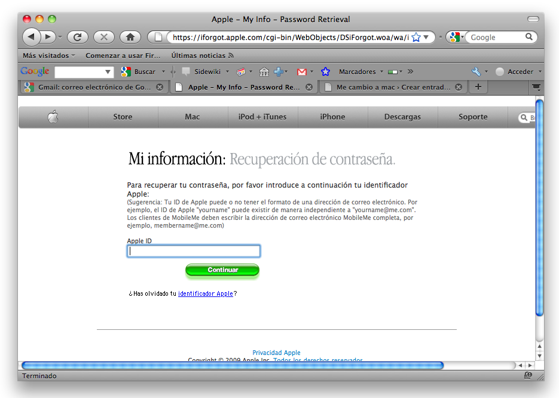The image size is (559, 398).
Task: Click the address bar URL field
Action: pos(290,37)
